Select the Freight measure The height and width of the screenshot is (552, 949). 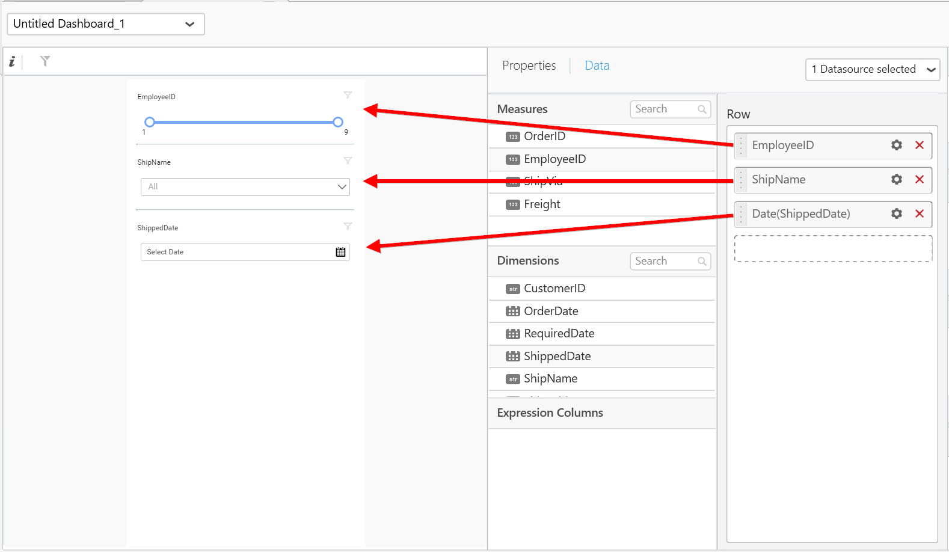tap(542, 204)
